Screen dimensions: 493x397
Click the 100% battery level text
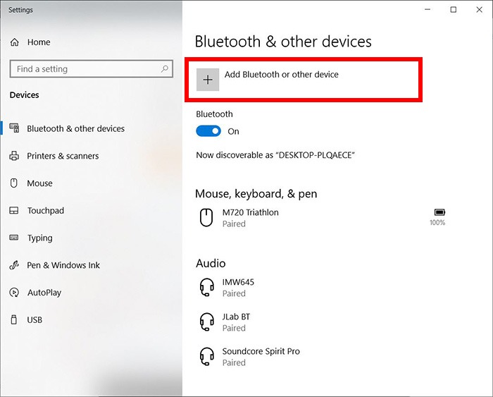(x=437, y=223)
